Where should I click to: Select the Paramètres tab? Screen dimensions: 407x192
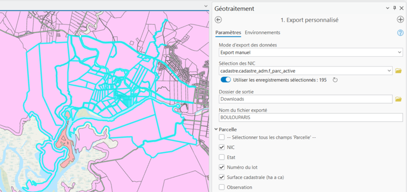tap(228, 33)
